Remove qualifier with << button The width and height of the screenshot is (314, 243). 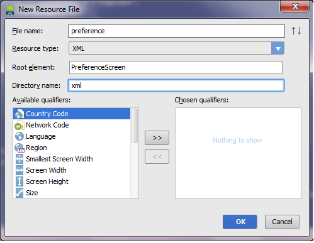pos(157,156)
